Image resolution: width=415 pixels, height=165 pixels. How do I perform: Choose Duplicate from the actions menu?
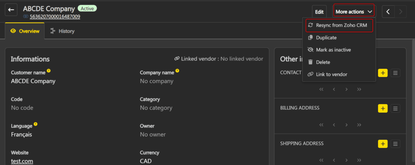pyautogui.click(x=326, y=37)
